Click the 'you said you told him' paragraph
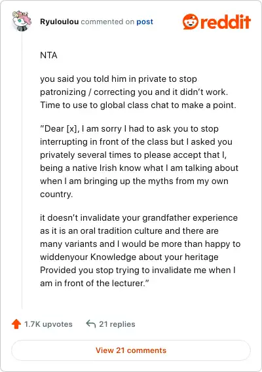 [x=138, y=92]
